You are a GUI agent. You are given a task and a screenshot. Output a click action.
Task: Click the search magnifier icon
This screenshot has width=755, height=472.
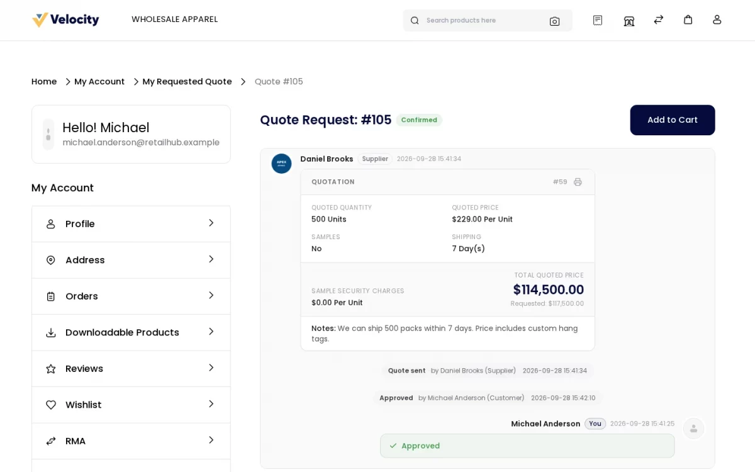click(415, 21)
